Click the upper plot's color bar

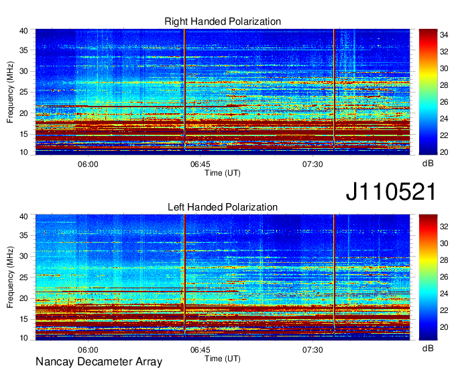coord(428,92)
